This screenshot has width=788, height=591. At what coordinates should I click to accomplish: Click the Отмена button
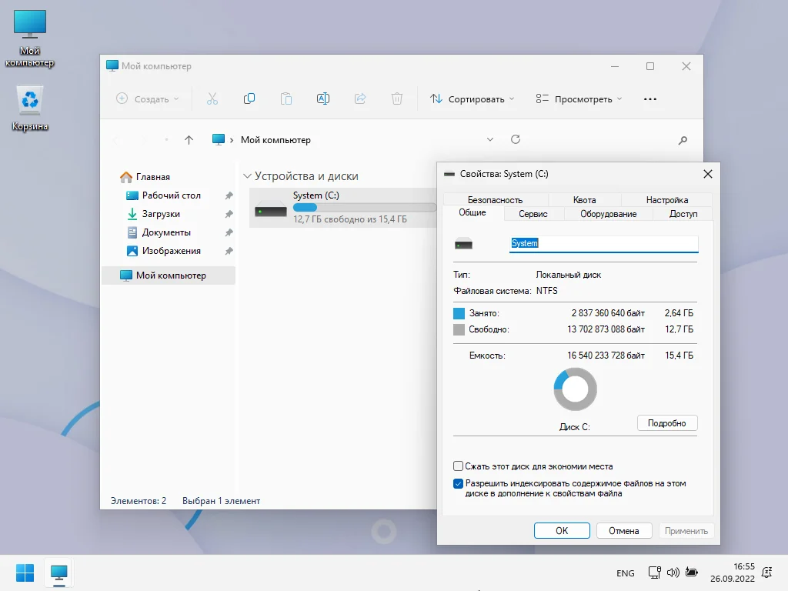(x=623, y=531)
